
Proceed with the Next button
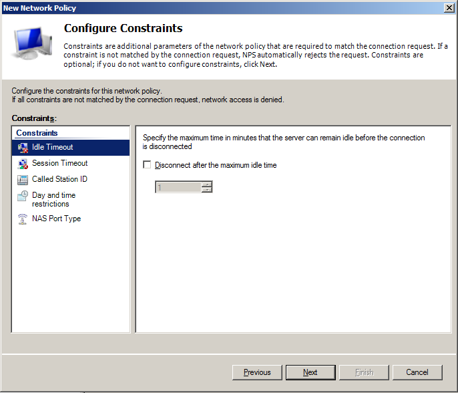click(310, 372)
